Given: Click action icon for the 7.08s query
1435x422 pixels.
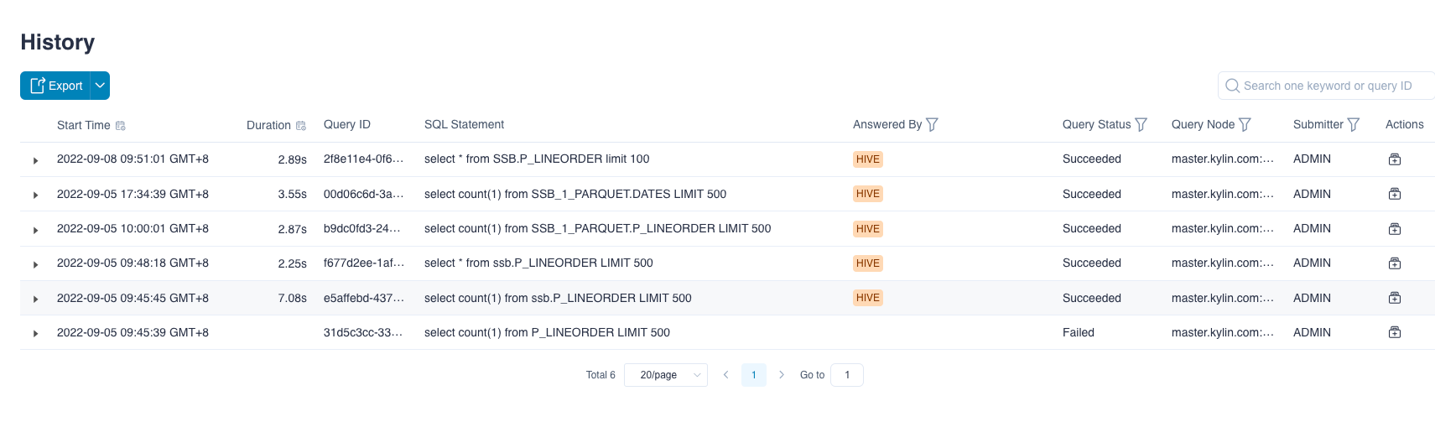Looking at the screenshot, I should pos(1395,298).
